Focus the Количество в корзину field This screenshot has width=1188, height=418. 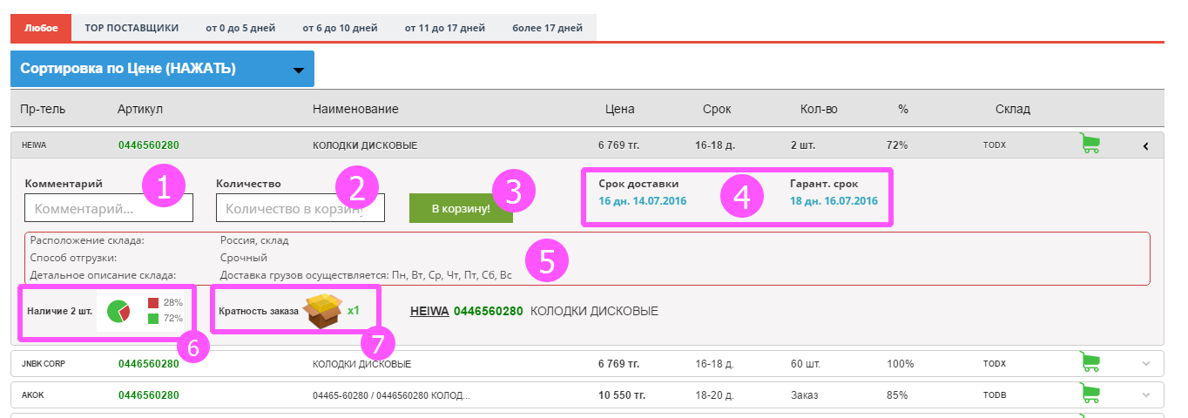tap(300, 208)
